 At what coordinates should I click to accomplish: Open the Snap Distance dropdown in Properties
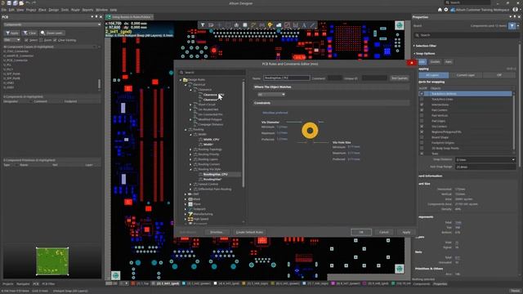click(x=485, y=160)
